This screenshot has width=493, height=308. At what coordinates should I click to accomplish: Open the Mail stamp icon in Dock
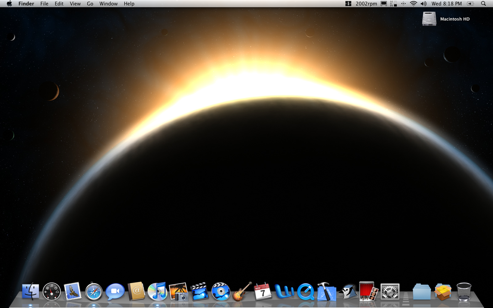[x=73, y=292]
